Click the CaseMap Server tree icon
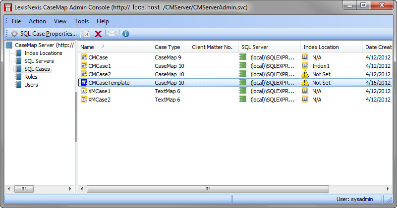 [9, 45]
